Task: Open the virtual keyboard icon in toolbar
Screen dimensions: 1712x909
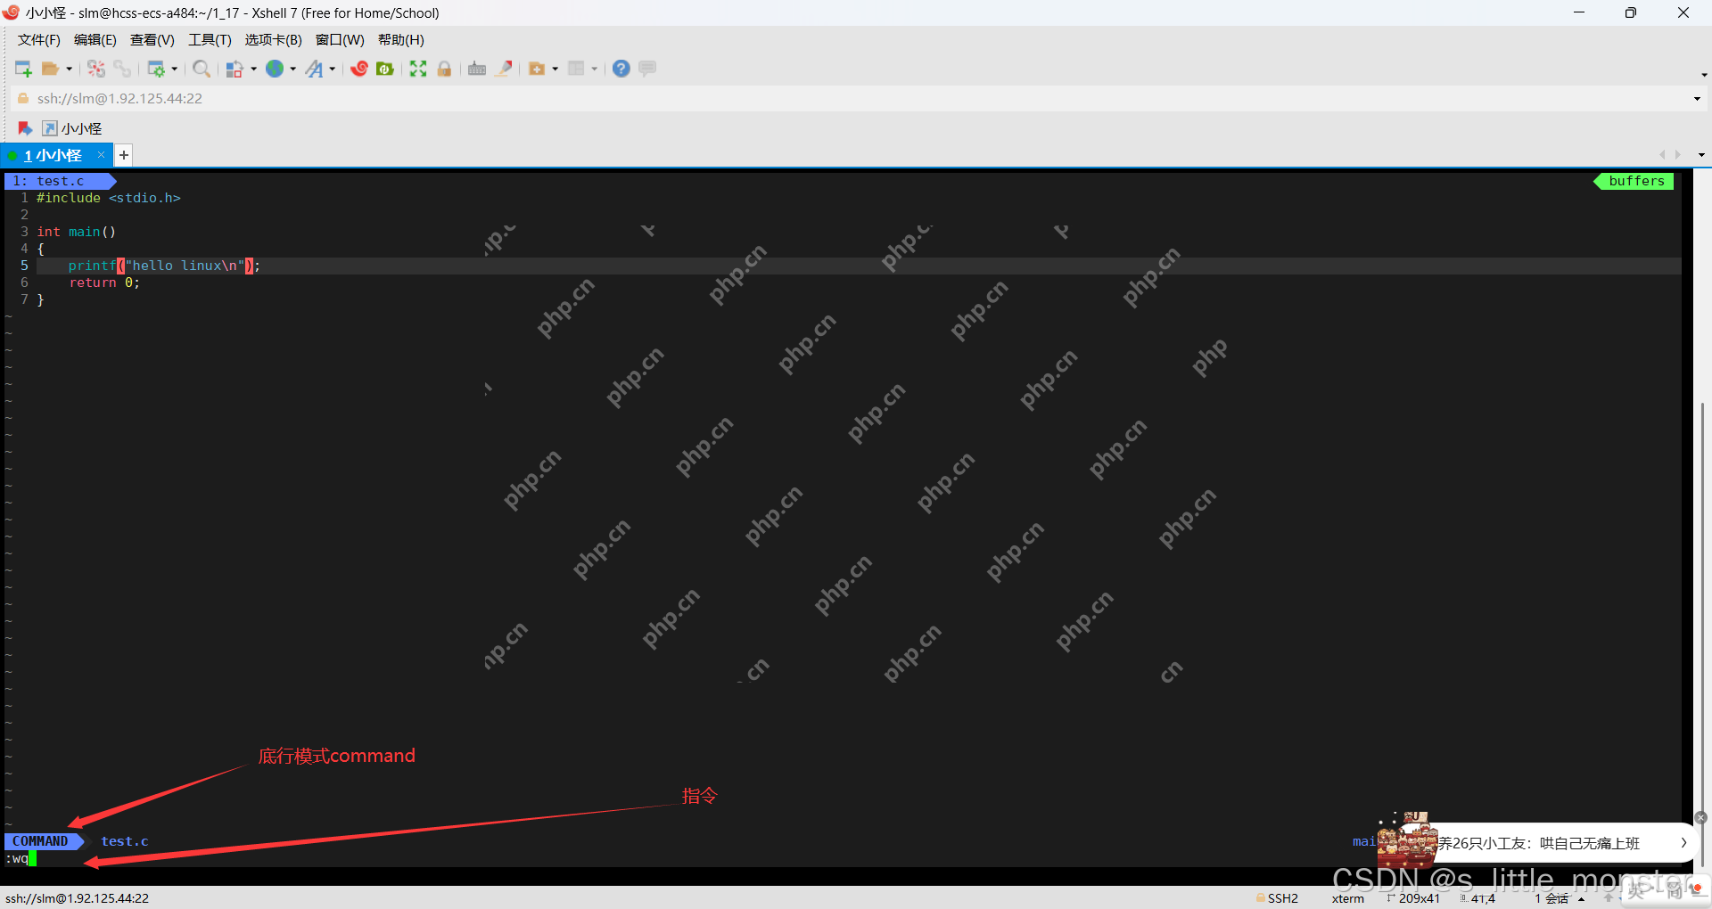Action: pyautogui.click(x=477, y=69)
